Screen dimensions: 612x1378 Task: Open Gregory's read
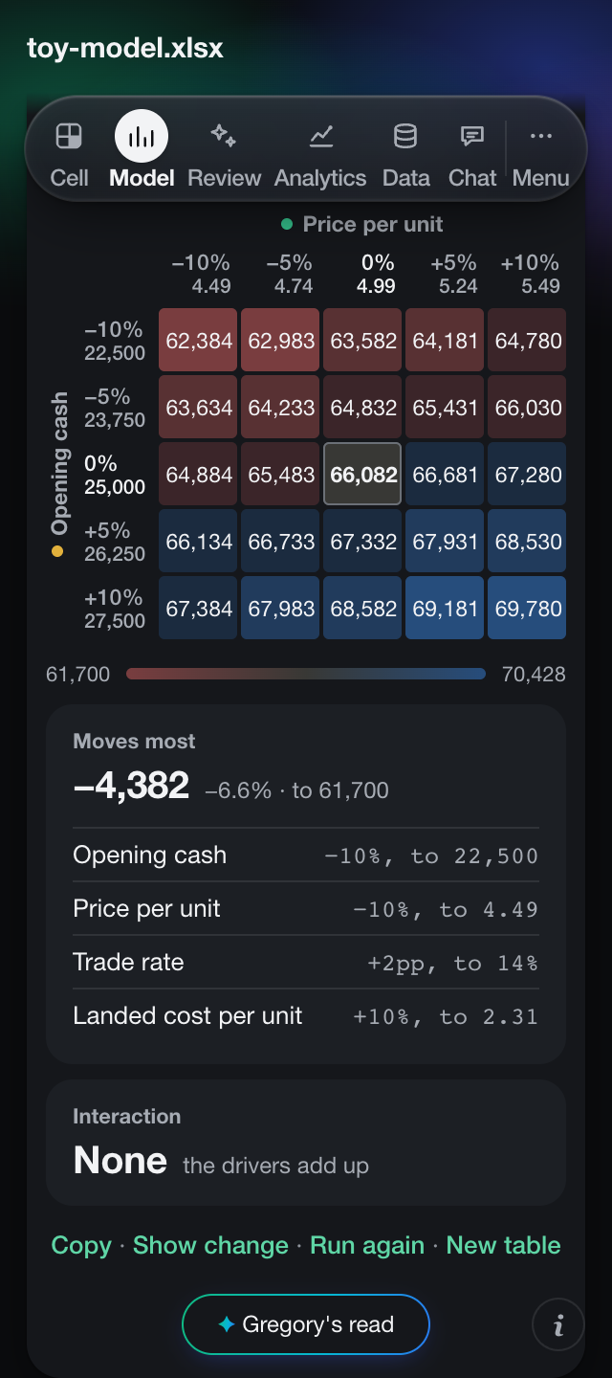306,1324
